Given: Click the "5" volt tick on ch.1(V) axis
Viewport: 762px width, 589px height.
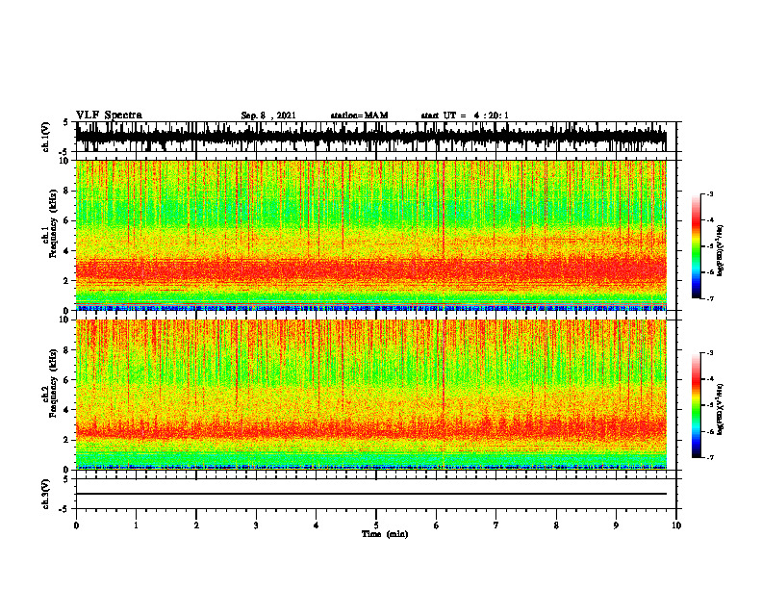Looking at the screenshot, I should 66,123.
